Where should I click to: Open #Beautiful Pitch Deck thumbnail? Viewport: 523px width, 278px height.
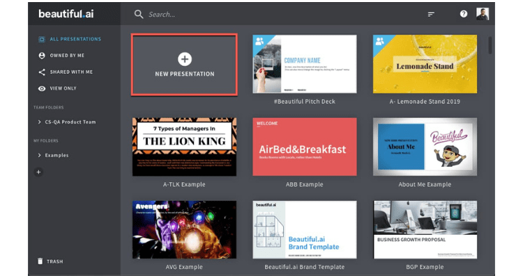(x=305, y=64)
